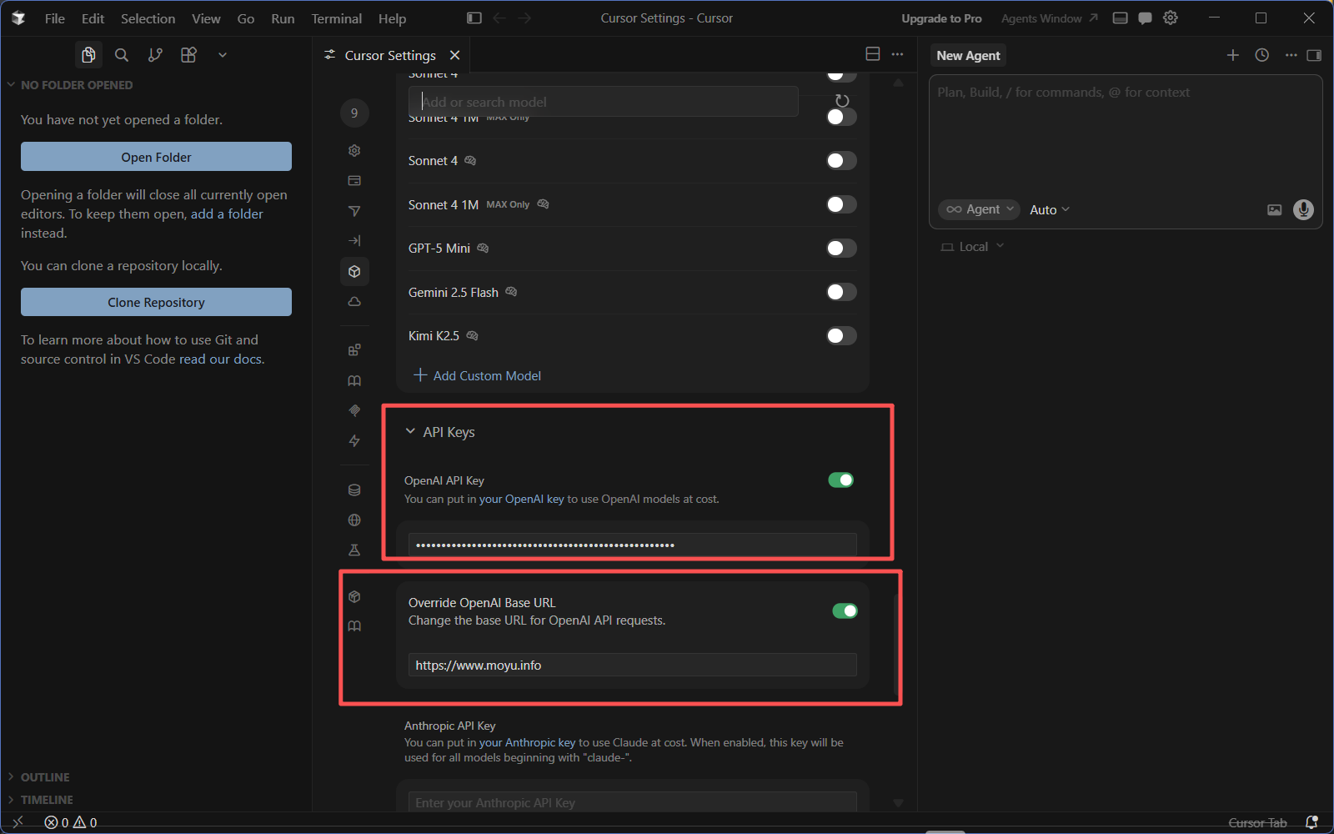Screen dimensions: 1334x834
Task: Enable Sonnet 4 1M MAX Only toggle
Action: [x=841, y=204]
